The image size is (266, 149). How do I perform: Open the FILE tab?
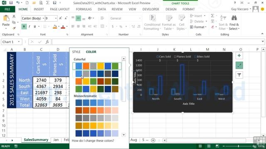pyautogui.click(x=7, y=9)
